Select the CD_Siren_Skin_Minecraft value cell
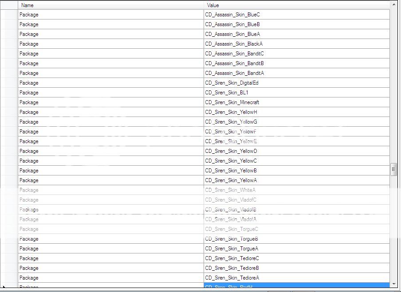This screenshot has height=292, width=401. pos(296,102)
